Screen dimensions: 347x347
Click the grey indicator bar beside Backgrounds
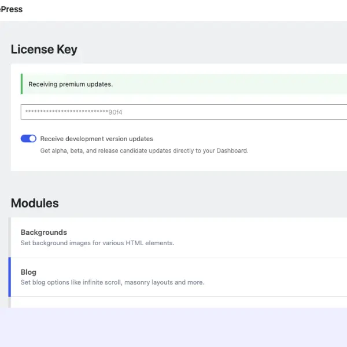tap(10, 237)
